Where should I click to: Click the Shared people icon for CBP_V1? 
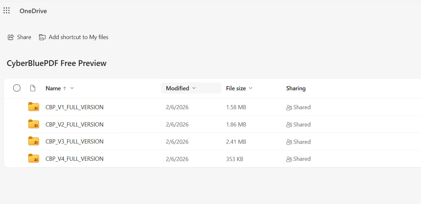289,108
